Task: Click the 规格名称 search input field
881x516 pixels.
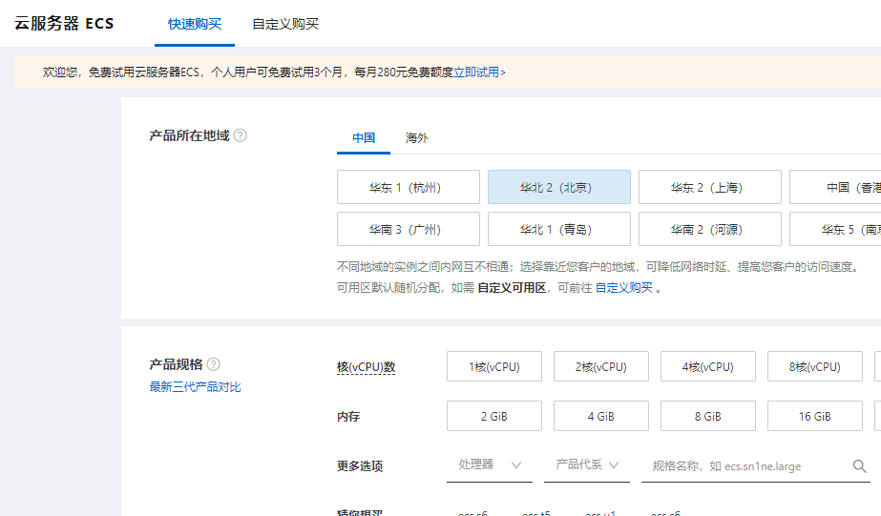Action: [745, 465]
